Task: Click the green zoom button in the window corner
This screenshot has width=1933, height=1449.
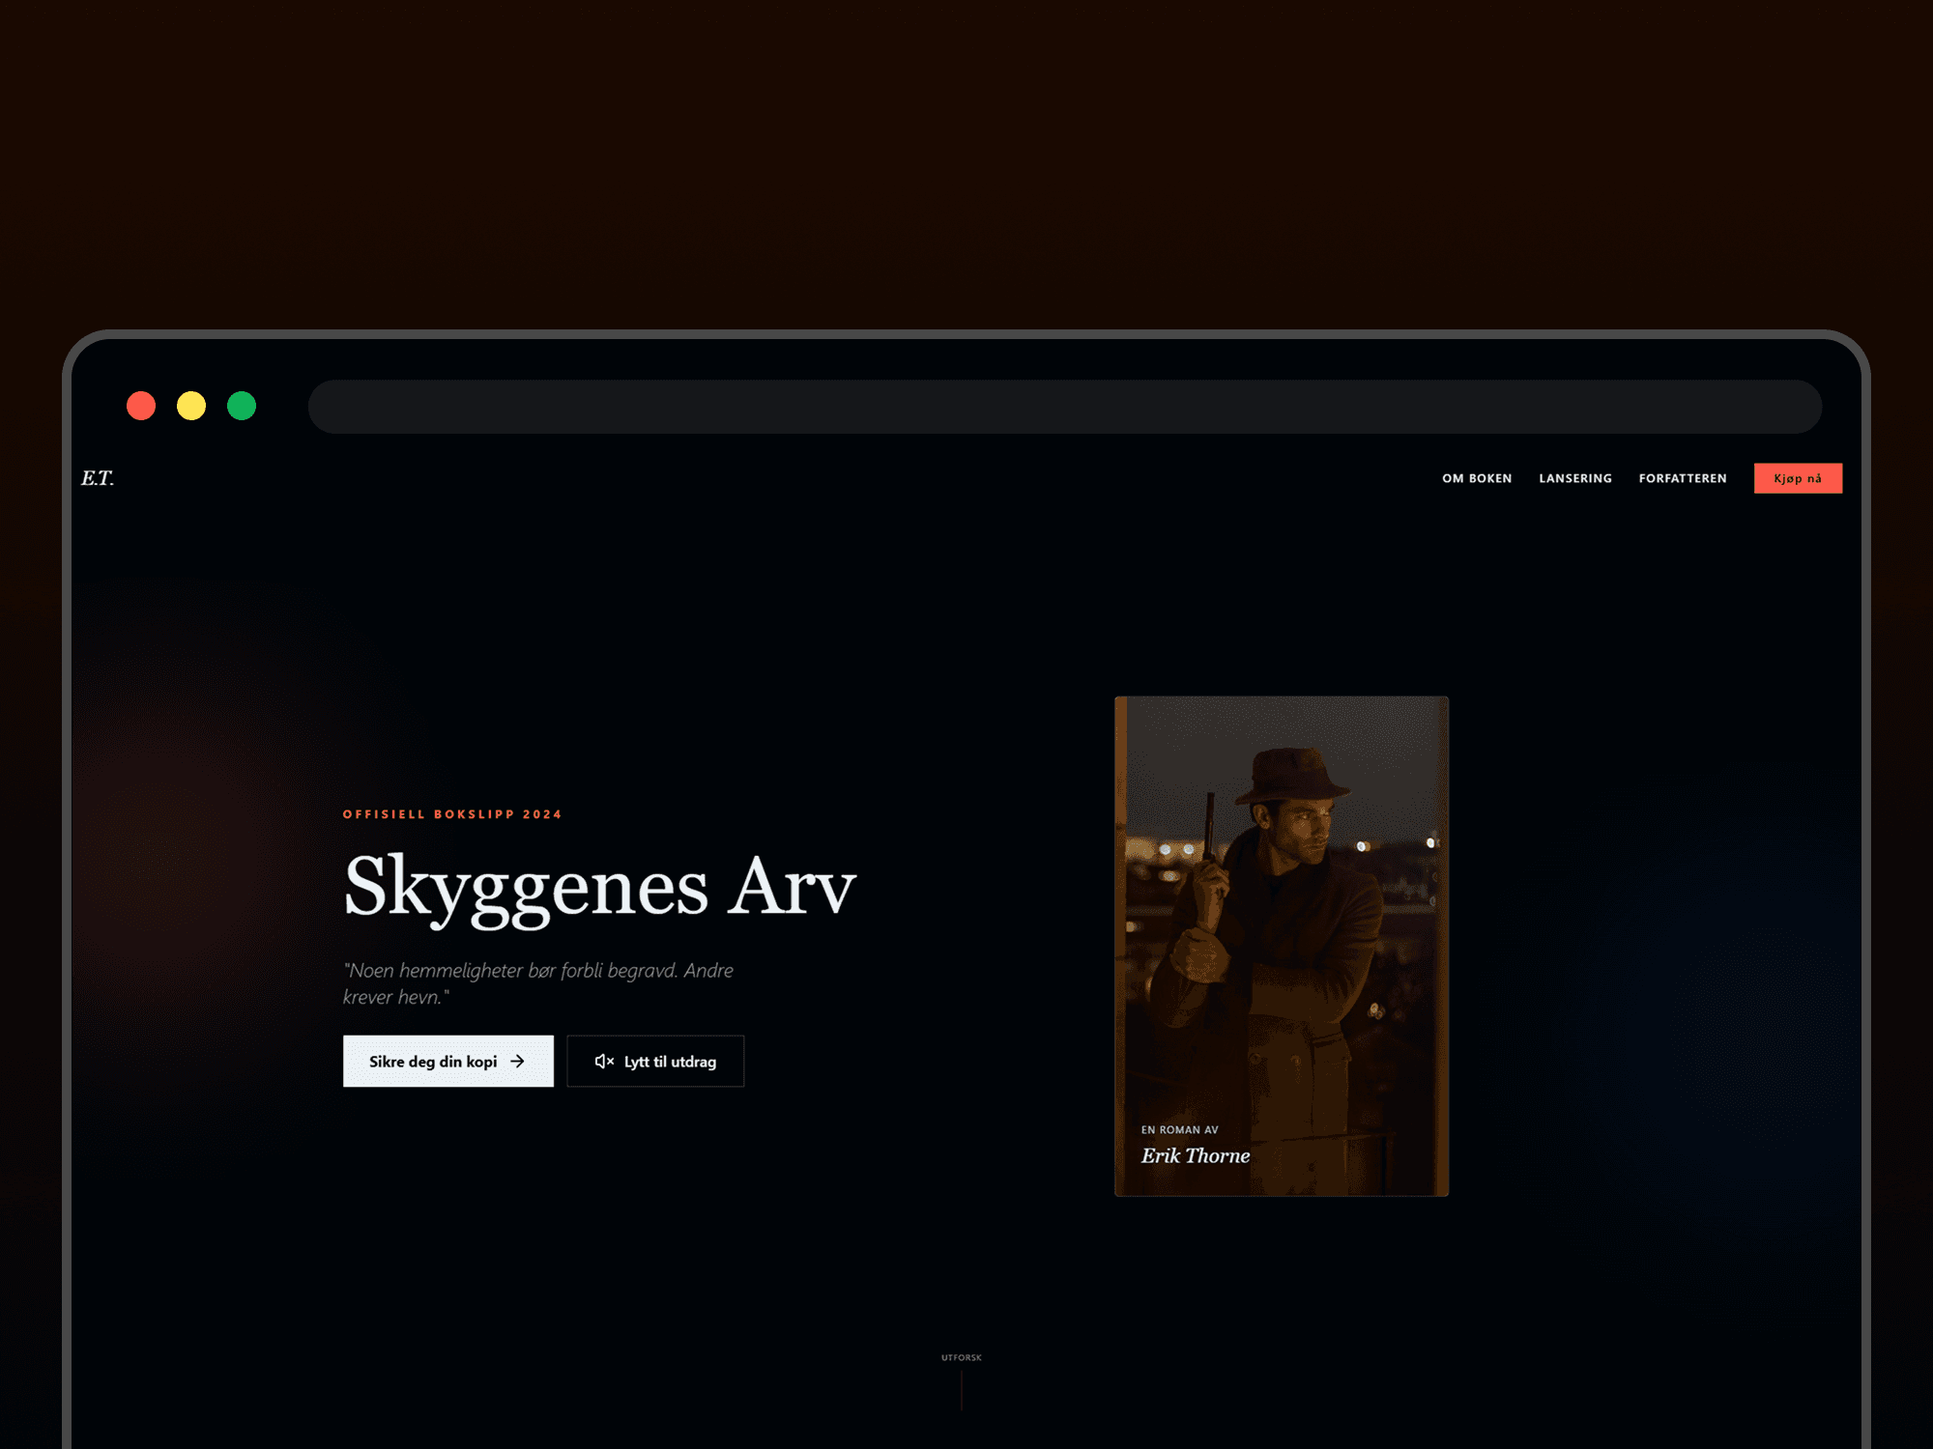Action: coord(242,406)
